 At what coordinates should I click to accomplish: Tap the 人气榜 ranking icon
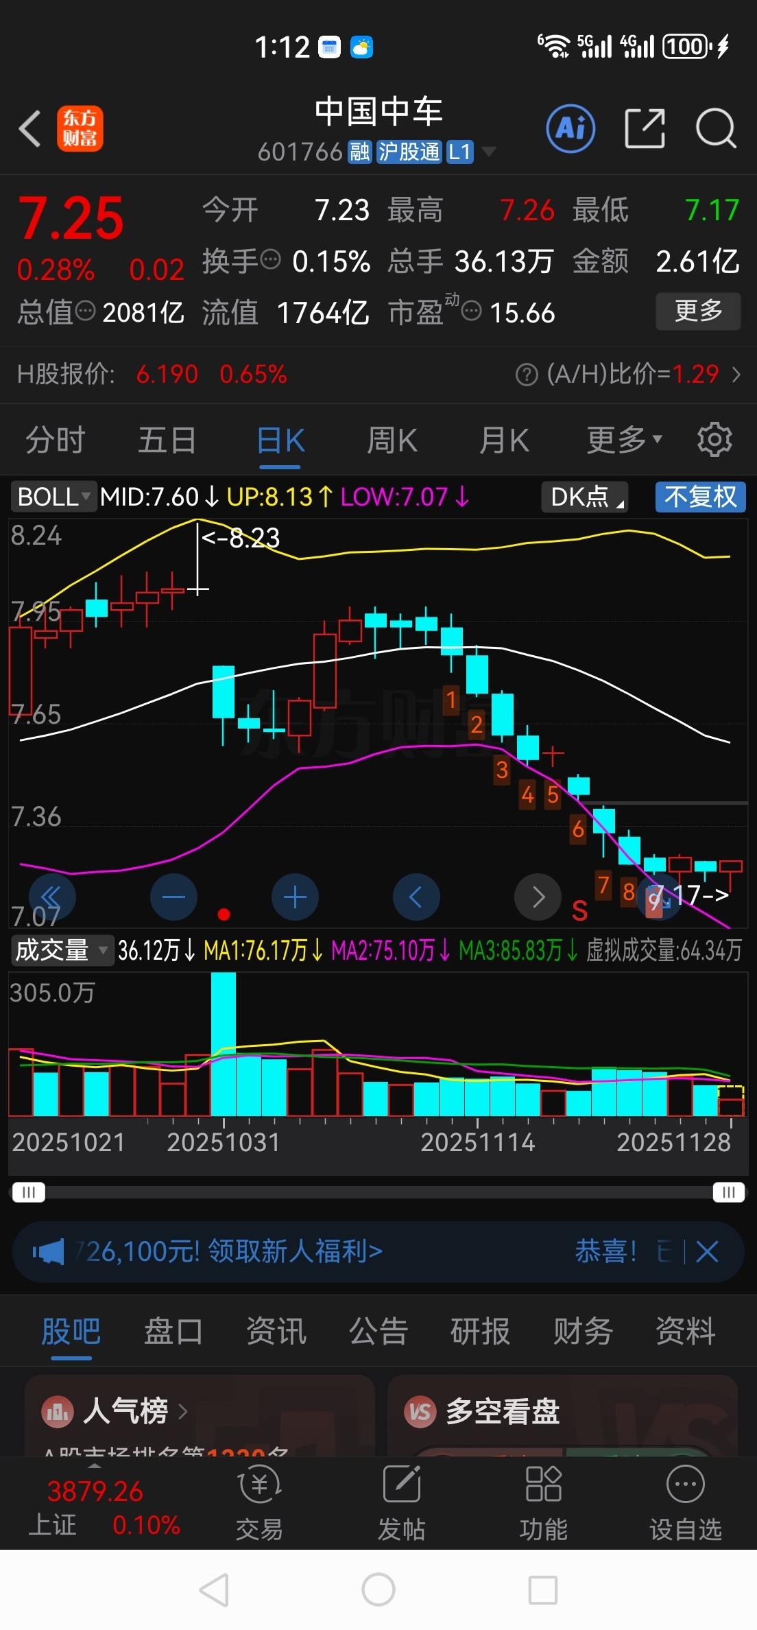58,1412
